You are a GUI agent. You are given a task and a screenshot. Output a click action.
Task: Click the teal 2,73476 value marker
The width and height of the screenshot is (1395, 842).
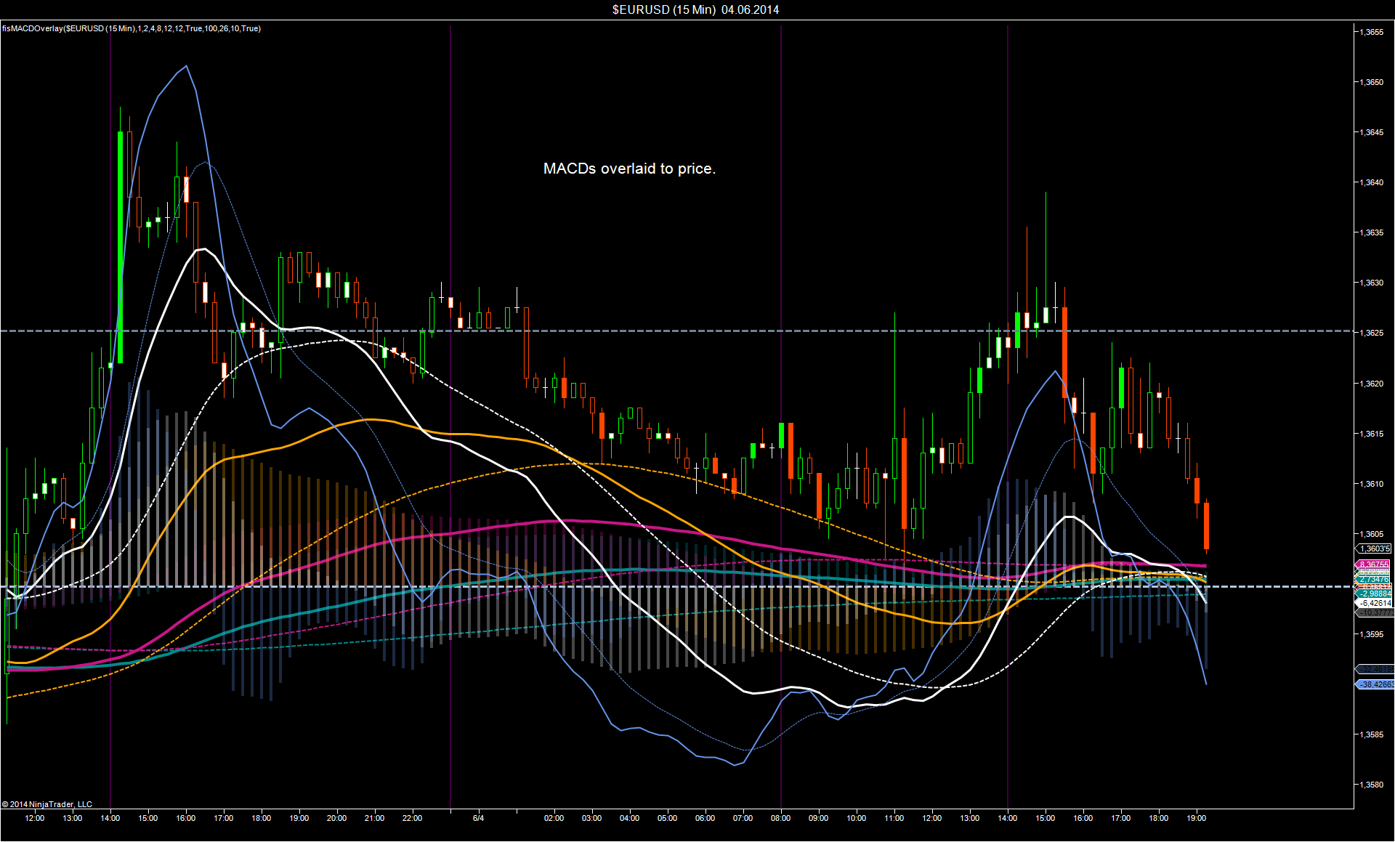tap(1374, 579)
